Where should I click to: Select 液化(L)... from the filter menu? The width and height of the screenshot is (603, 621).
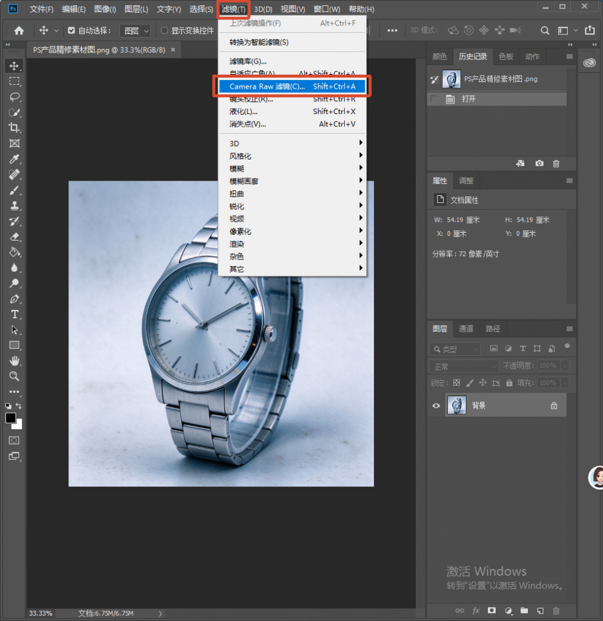(292, 112)
